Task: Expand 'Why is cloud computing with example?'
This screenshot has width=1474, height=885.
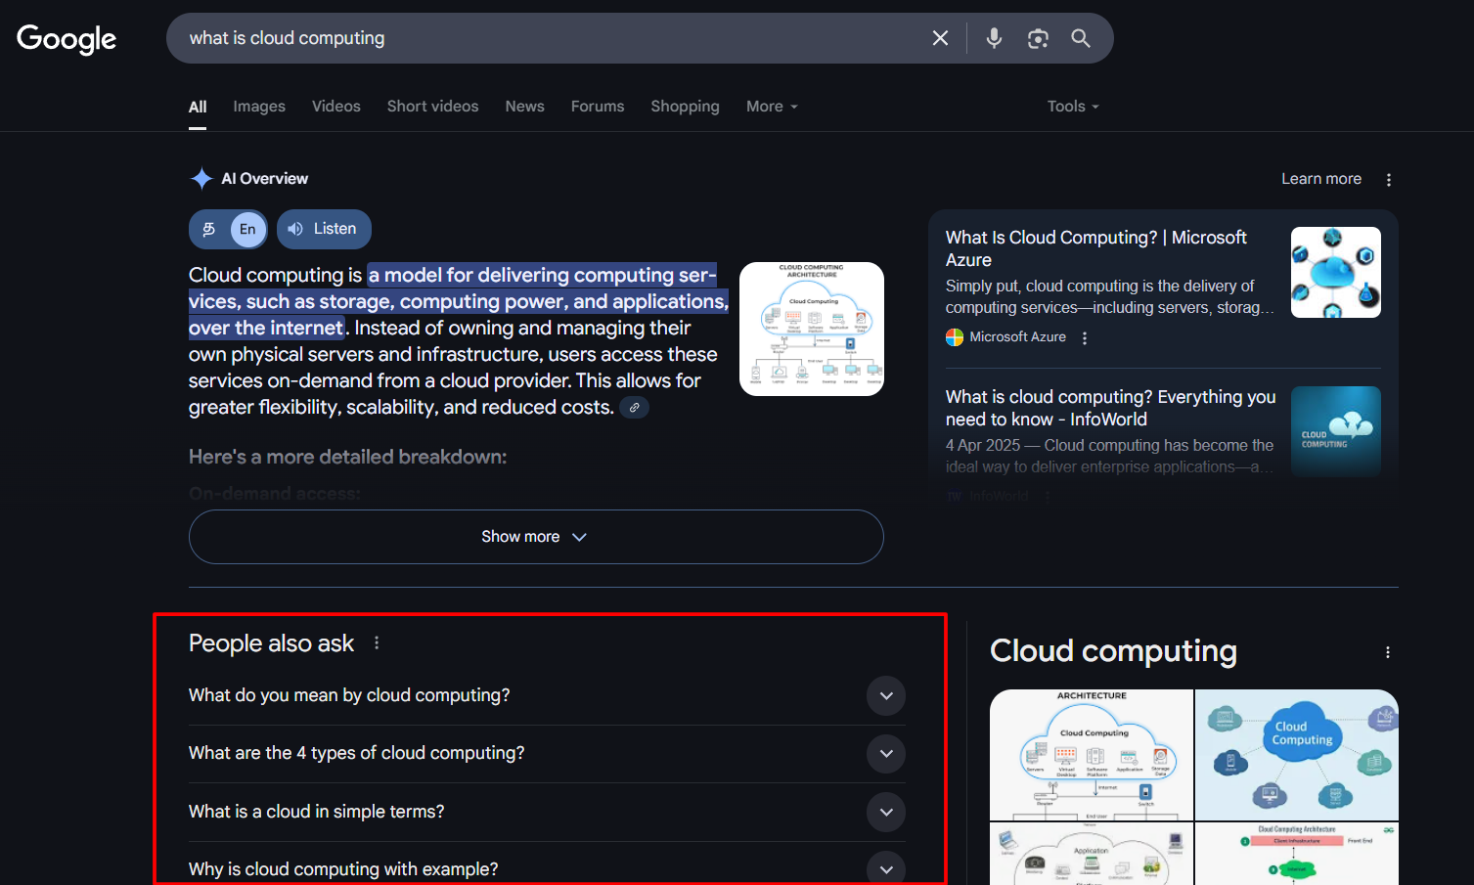Action: coord(547,868)
